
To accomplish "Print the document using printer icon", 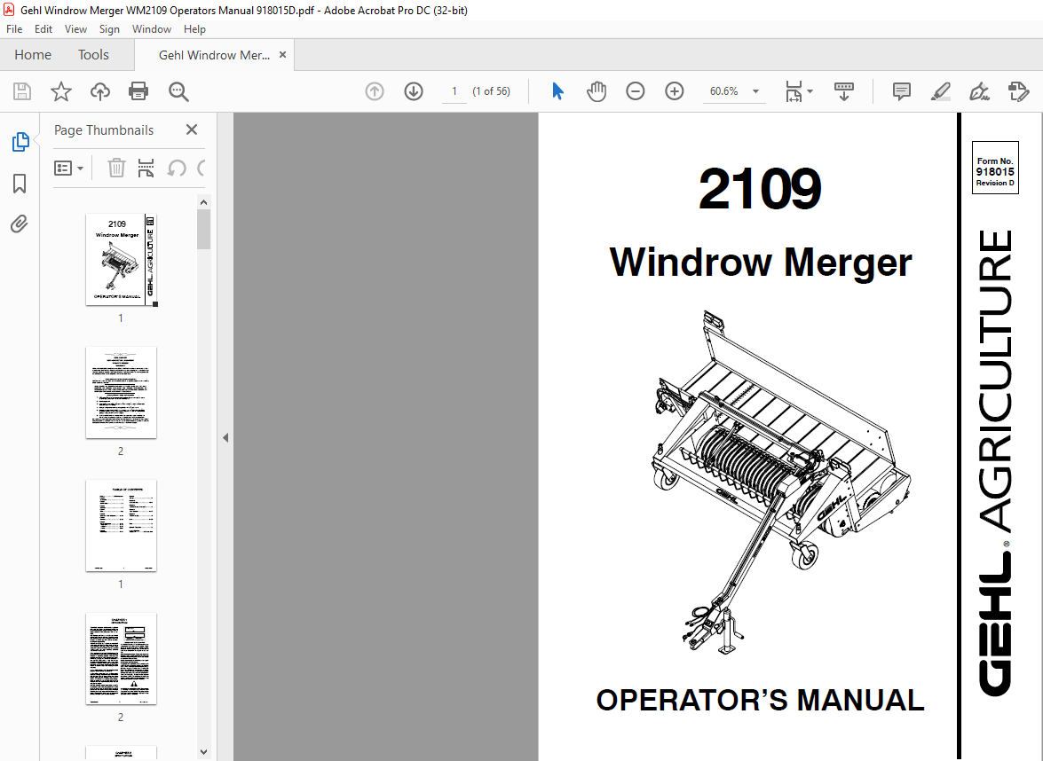I will [x=138, y=91].
